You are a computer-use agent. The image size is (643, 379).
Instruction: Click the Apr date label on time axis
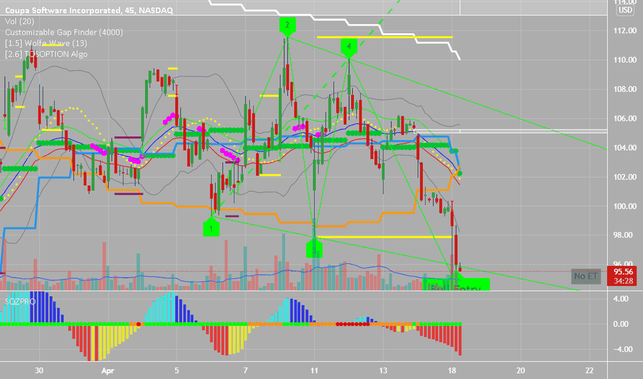108,371
